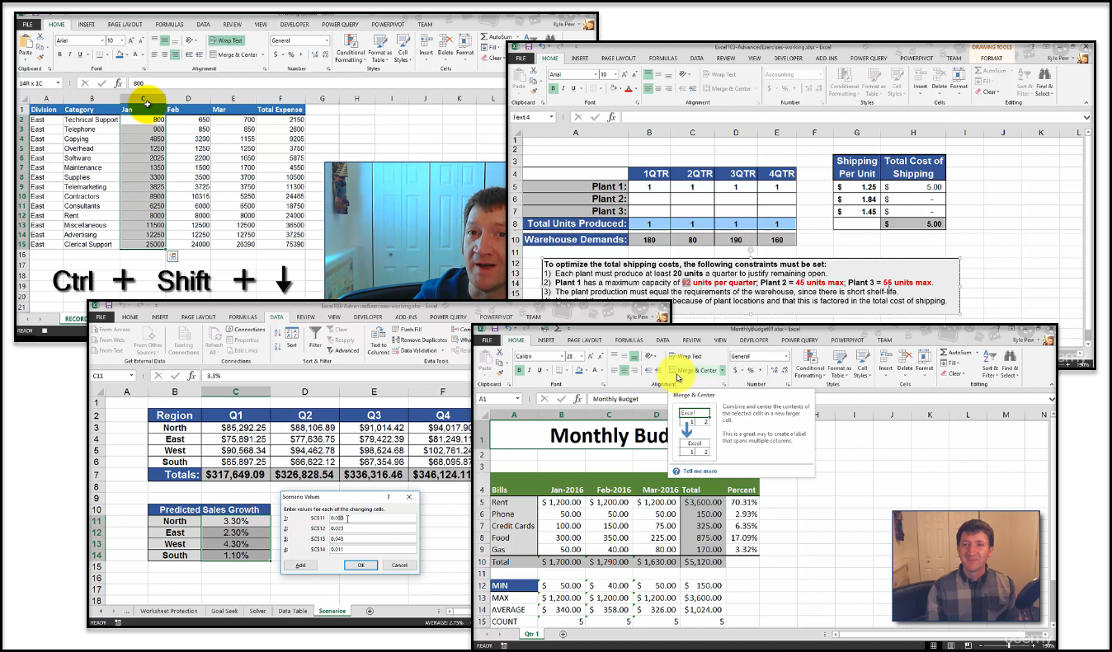Click Paste in the MonthlyBudget window
The width and height of the screenshot is (1112, 652).
[x=485, y=363]
